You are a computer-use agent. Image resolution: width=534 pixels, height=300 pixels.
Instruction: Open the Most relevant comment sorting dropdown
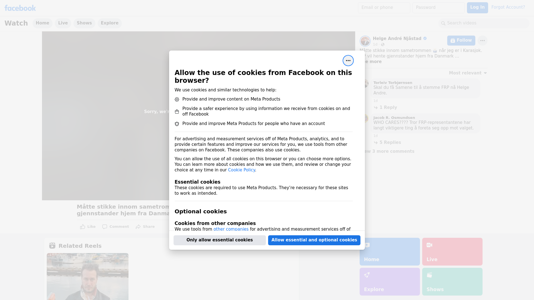click(x=468, y=73)
